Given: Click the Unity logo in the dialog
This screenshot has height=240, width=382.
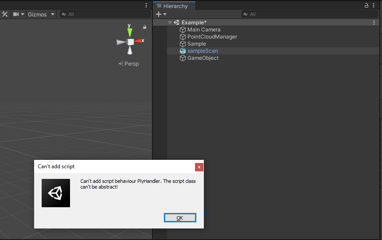Looking at the screenshot, I should pos(56,193).
